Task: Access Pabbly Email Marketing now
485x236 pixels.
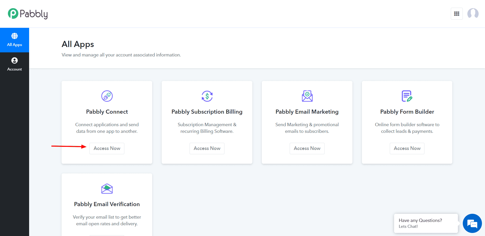Action: point(307,148)
